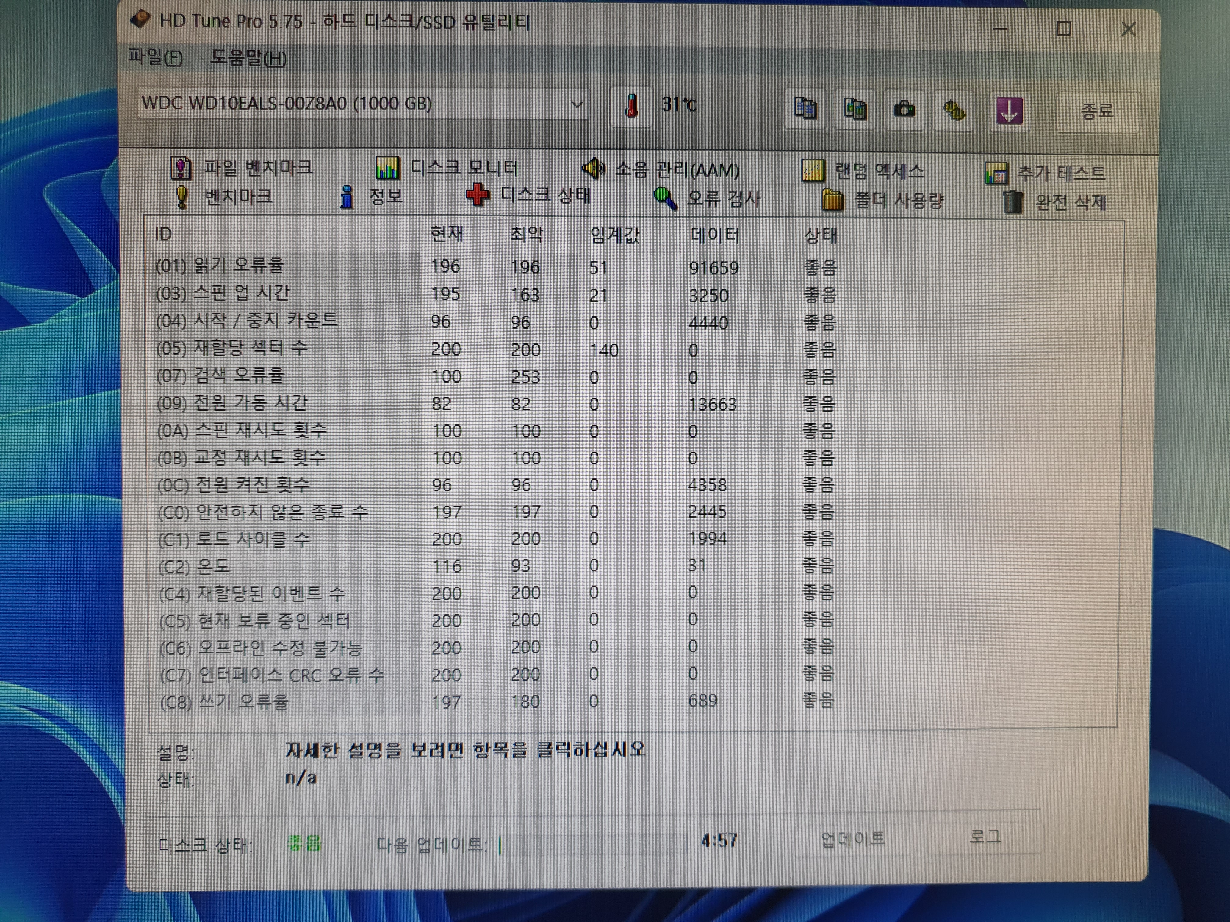Click the 종료 exit button
1230x922 pixels.
click(1098, 111)
